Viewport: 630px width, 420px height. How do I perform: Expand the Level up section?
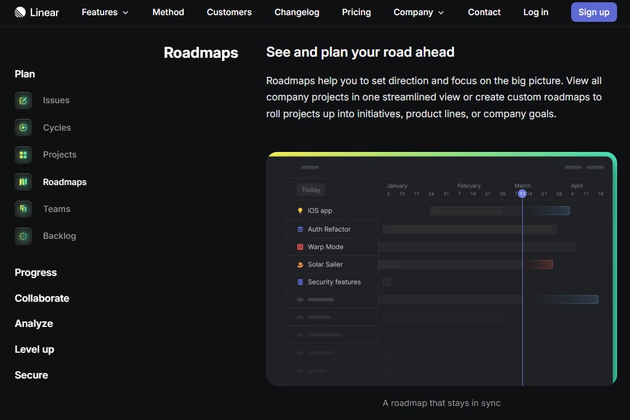click(35, 349)
